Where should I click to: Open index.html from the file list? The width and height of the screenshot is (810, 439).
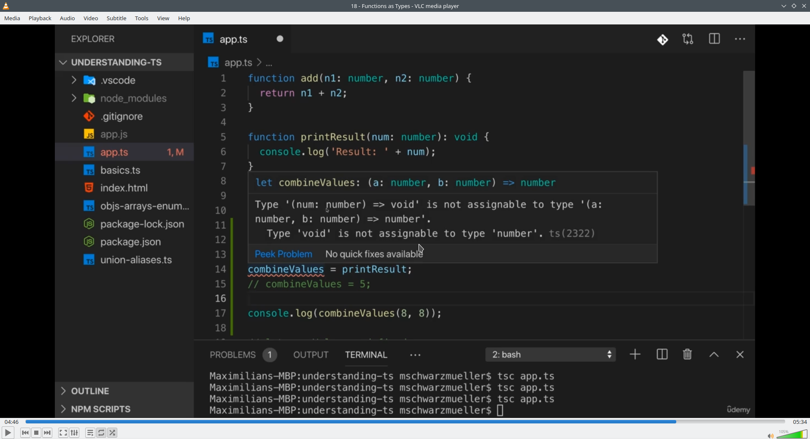pos(124,188)
